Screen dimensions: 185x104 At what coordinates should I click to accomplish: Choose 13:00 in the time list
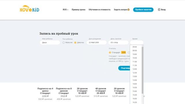[x=135, y=76]
